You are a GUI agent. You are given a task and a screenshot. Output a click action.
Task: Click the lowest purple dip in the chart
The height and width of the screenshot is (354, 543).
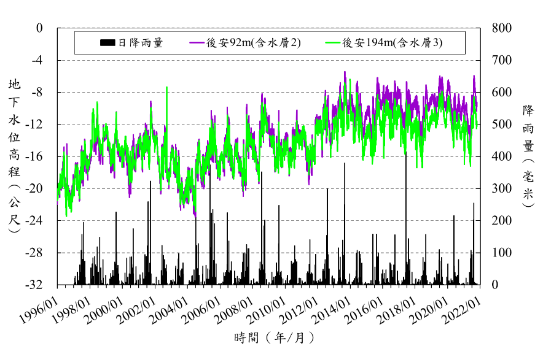pos(195,215)
